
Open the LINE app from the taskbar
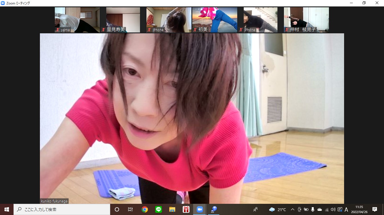click(159, 209)
